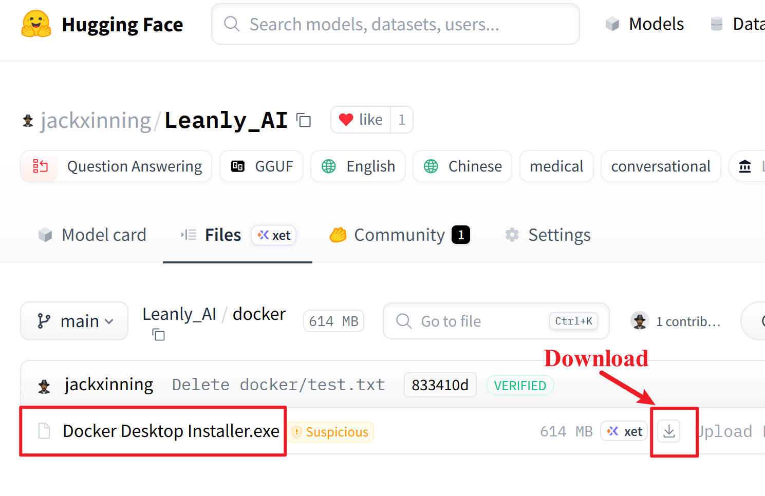Download Docker Desktop Installer.exe via download icon
The width and height of the screenshot is (765, 496).
(x=669, y=431)
